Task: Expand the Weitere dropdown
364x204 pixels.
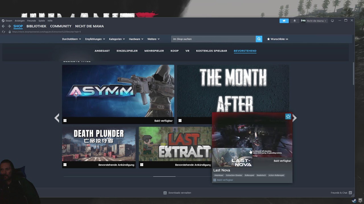Action: click(154, 39)
